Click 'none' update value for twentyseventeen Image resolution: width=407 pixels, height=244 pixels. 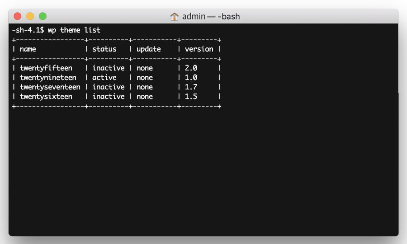click(145, 87)
